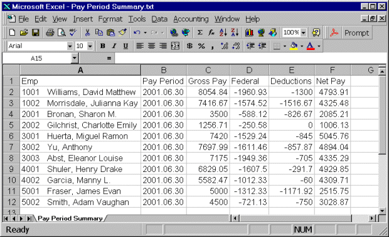Screen dimensions: 389x237
Task: Click the Print icon in toolbar
Action: point(50,33)
